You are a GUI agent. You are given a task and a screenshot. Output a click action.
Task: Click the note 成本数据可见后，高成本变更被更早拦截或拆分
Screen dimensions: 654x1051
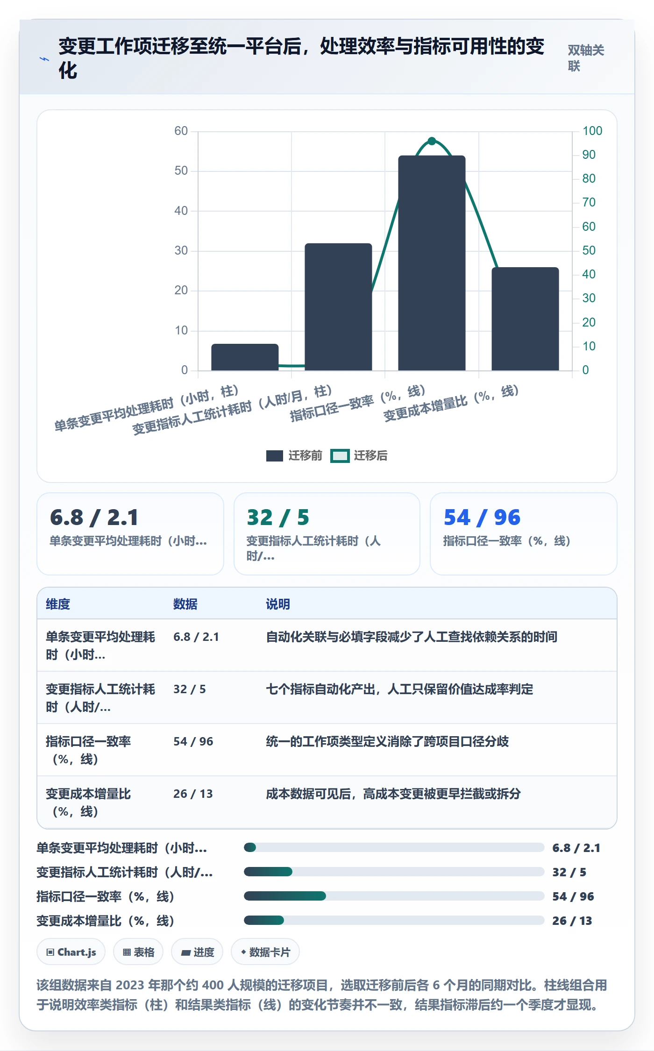pos(393,794)
